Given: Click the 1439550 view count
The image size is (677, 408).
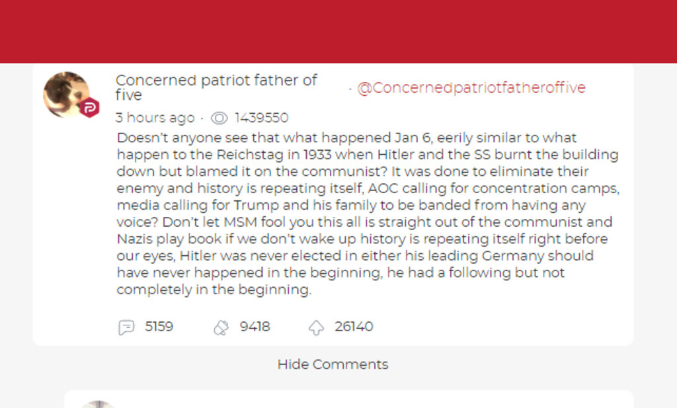Looking at the screenshot, I should [x=261, y=118].
